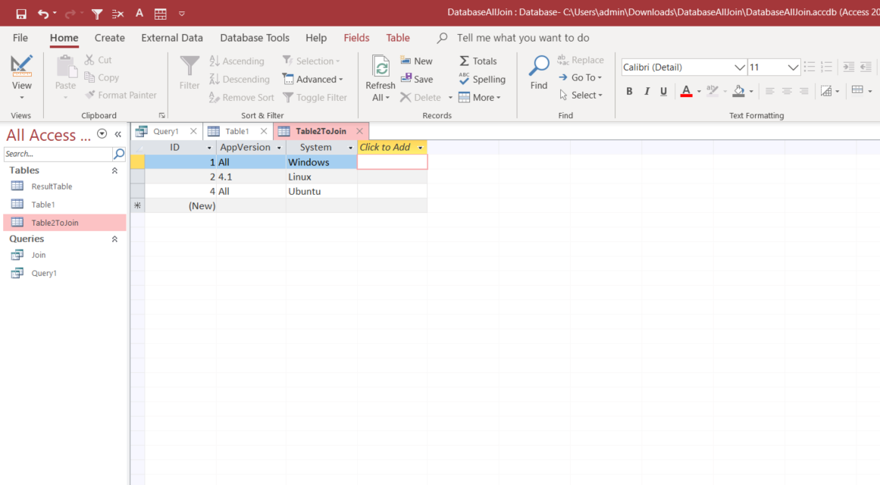Run Spelling check

click(481, 79)
